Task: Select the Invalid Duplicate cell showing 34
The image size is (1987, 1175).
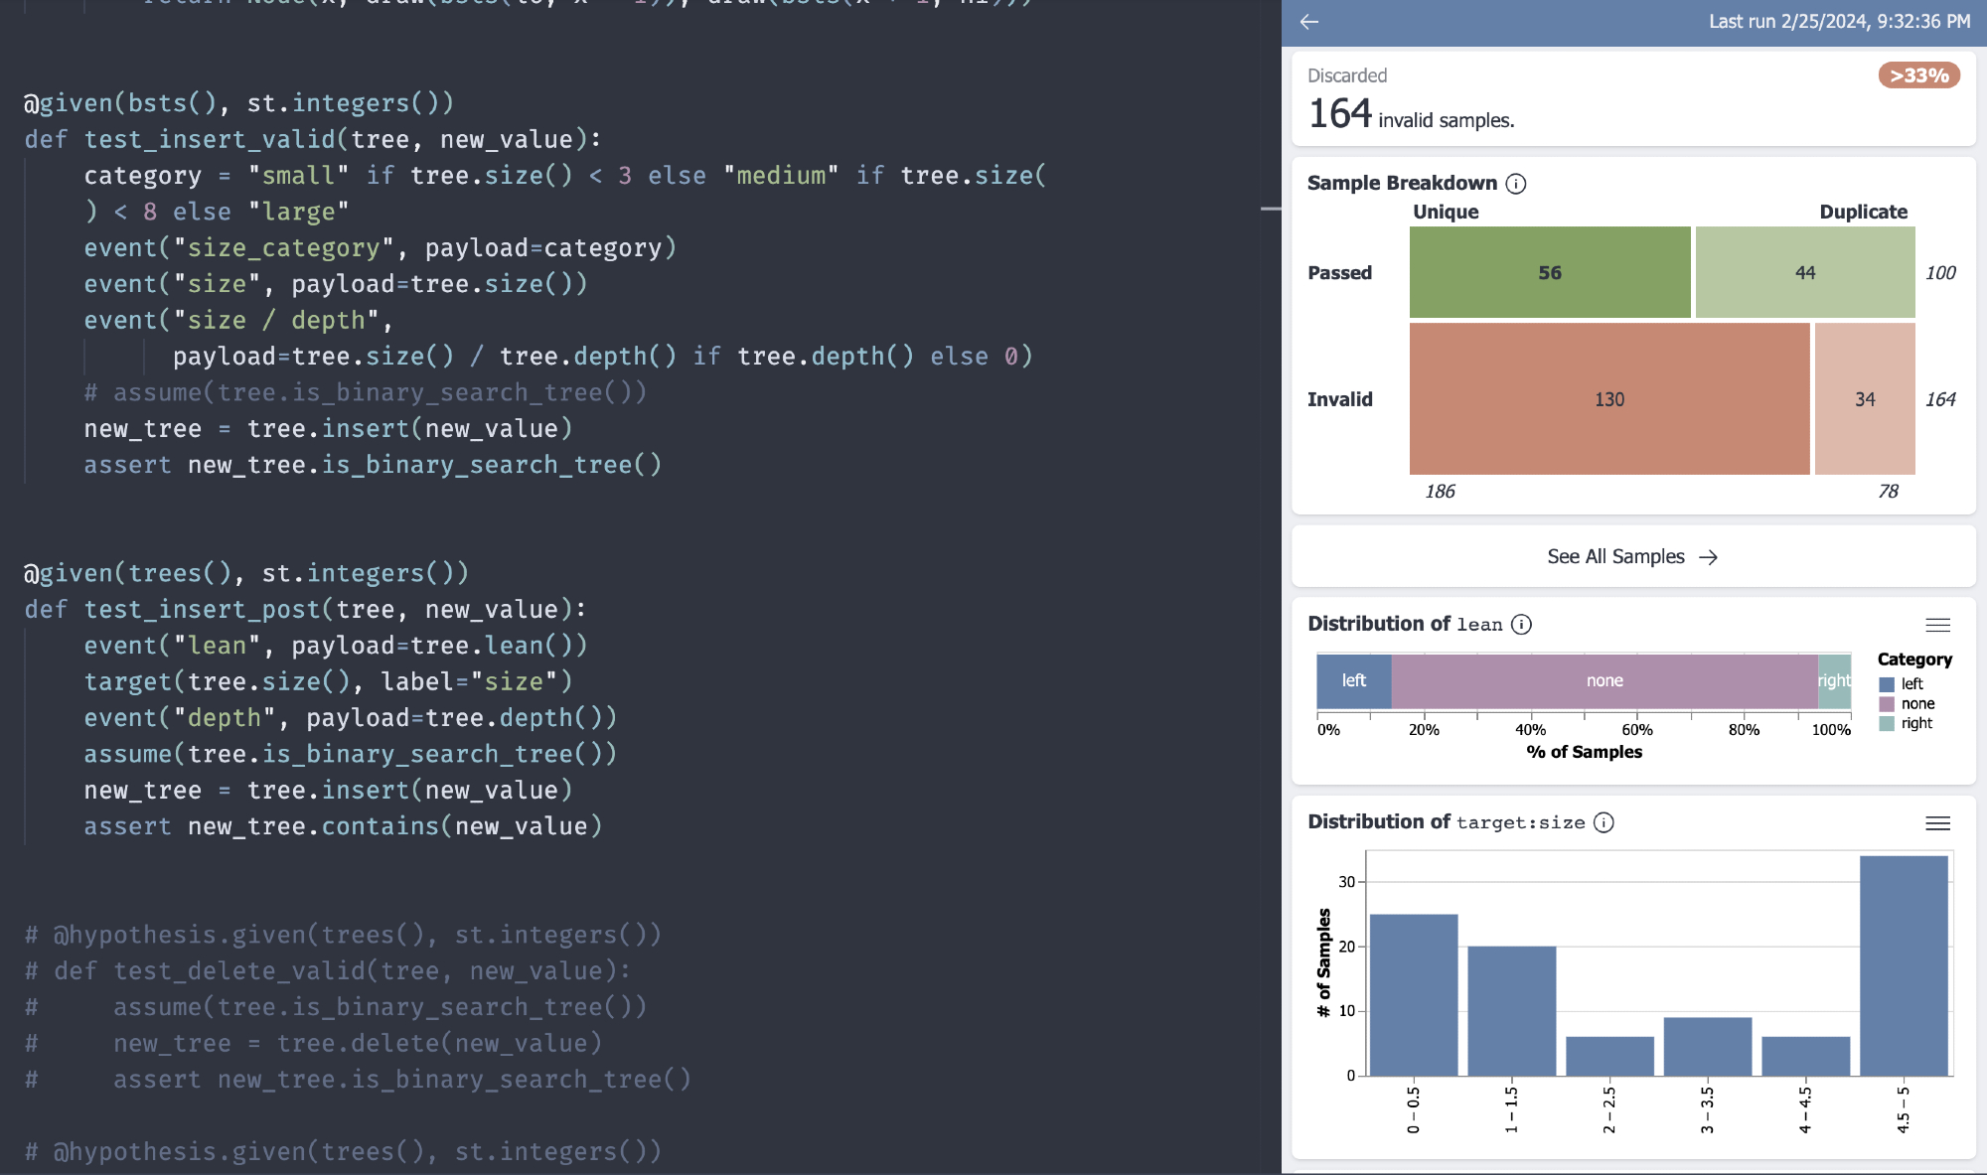Action: [1864, 399]
